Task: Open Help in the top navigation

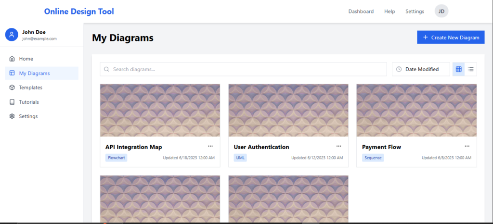Action: [389, 11]
